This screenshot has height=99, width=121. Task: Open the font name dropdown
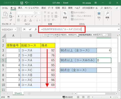[34, 13]
